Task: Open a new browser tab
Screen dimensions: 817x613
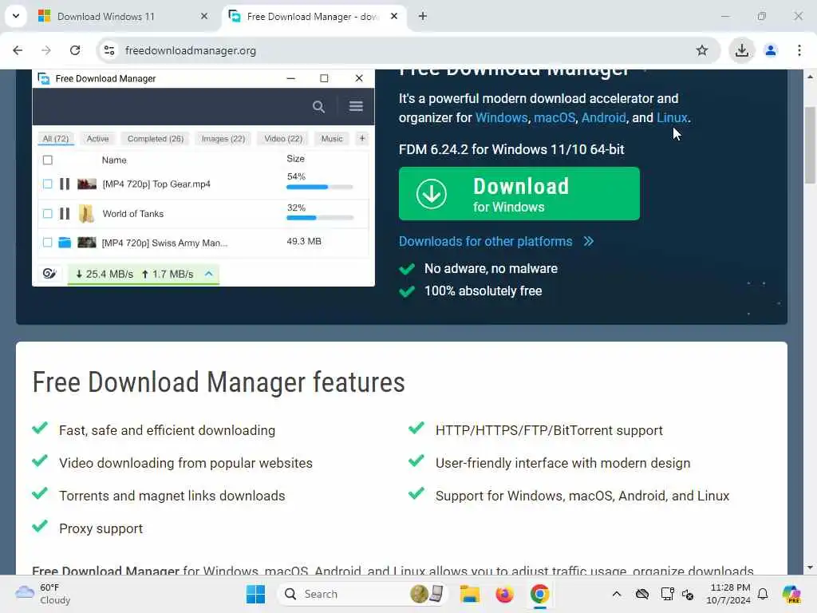Action: (x=423, y=17)
